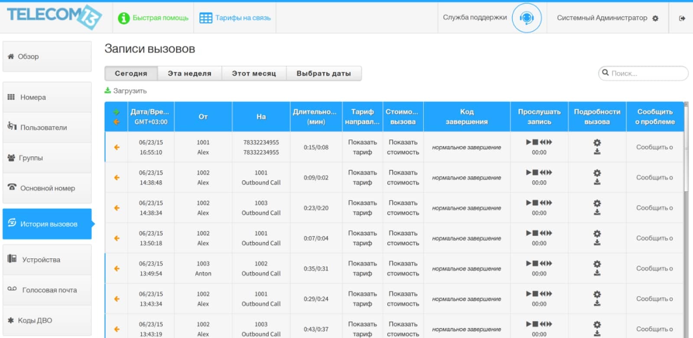Screen dimensions: 693x338
Task: Open call details gear for 16:55:10 call
Action: 597,143
